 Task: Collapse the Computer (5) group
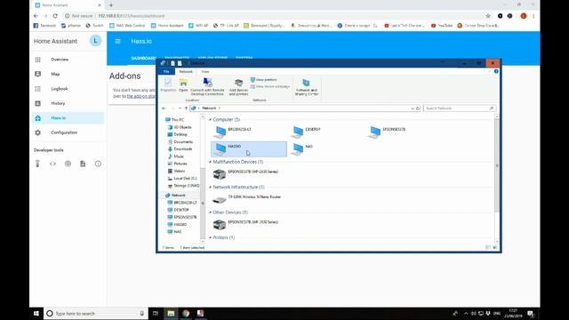(x=210, y=119)
